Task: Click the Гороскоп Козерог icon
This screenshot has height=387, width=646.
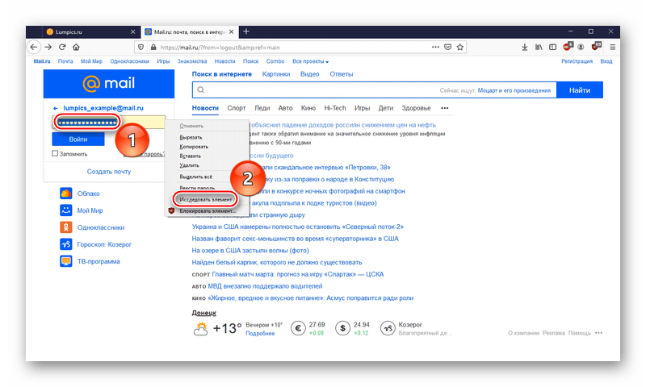Action: pyautogui.click(x=66, y=244)
